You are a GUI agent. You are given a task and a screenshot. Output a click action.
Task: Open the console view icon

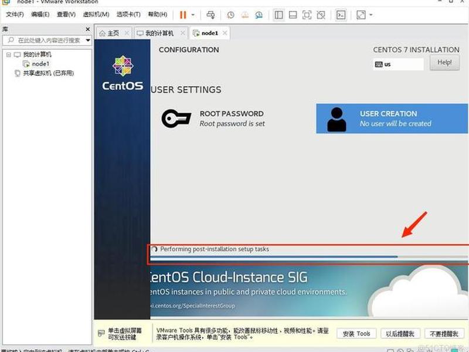[341, 15]
